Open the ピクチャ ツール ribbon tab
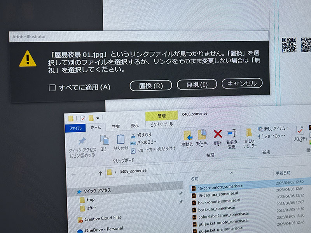The image size is (311, 233). click(x=161, y=124)
